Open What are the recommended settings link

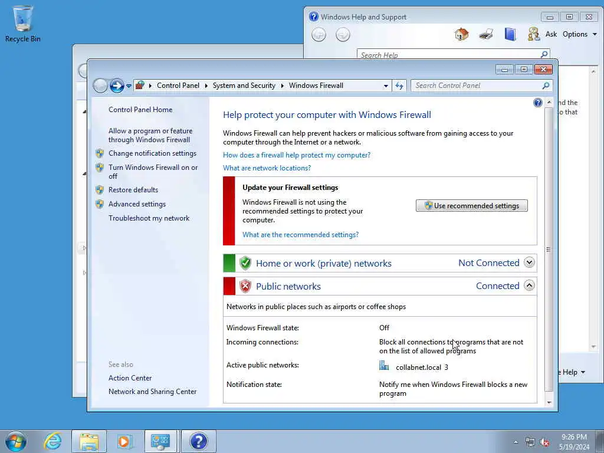point(300,235)
